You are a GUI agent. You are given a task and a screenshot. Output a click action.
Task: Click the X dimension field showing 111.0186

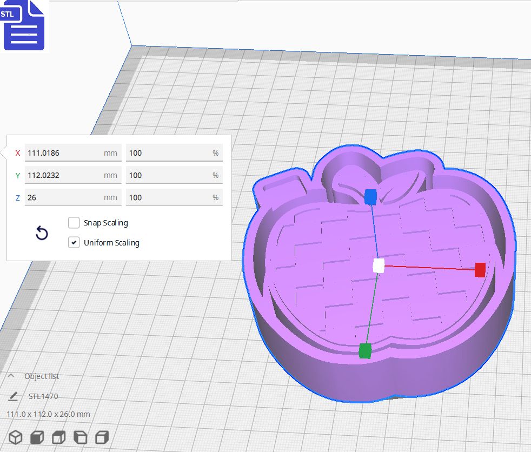tap(73, 153)
